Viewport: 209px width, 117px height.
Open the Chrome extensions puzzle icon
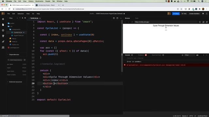200,9
